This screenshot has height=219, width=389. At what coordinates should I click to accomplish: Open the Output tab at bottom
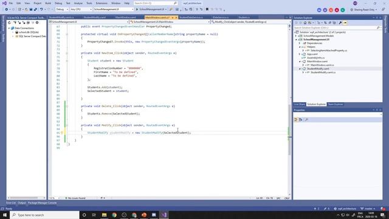point(22,203)
